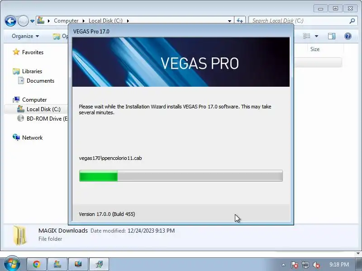Screen dimensions: 362x271
Task: Click the Date modified 12/24/2023 9:13 PM value
Action: [x=151, y=231]
